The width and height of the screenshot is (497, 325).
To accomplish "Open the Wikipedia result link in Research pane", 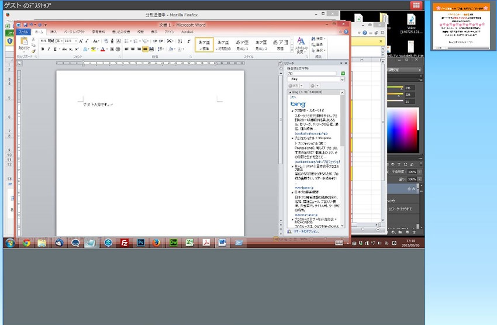I will click(x=317, y=161).
